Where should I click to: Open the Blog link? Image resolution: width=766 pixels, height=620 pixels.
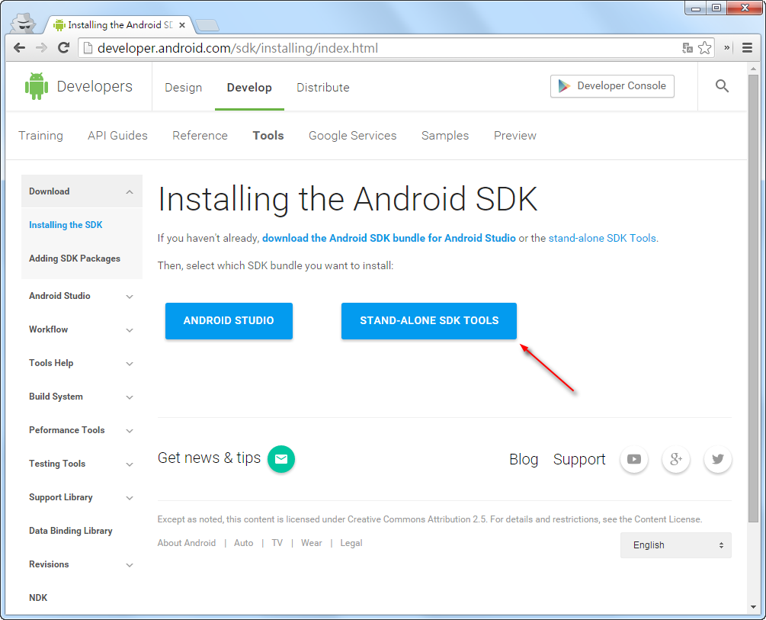click(524, 460)
